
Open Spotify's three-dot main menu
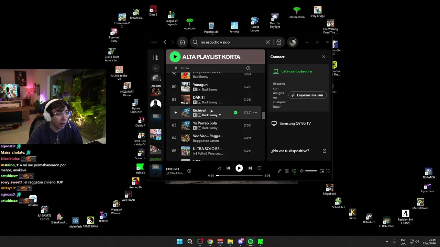tap(154, 42)
